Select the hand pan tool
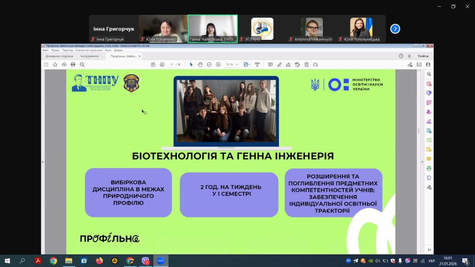The image size is (475, 267). 200,64
